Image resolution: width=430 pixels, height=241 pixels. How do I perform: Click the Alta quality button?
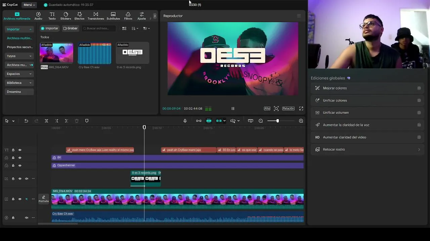(x=267, y=108)
